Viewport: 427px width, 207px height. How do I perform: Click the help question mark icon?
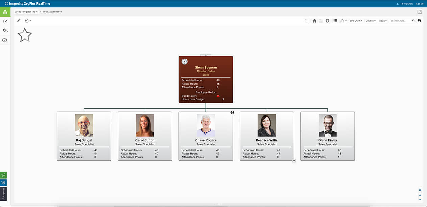(5, 40)
